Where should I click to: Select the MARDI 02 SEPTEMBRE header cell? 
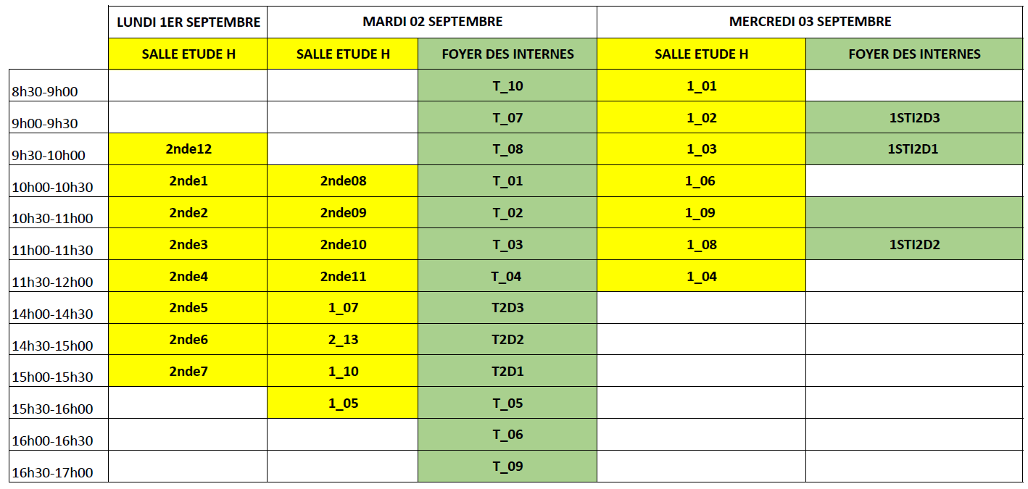(432, 22)
